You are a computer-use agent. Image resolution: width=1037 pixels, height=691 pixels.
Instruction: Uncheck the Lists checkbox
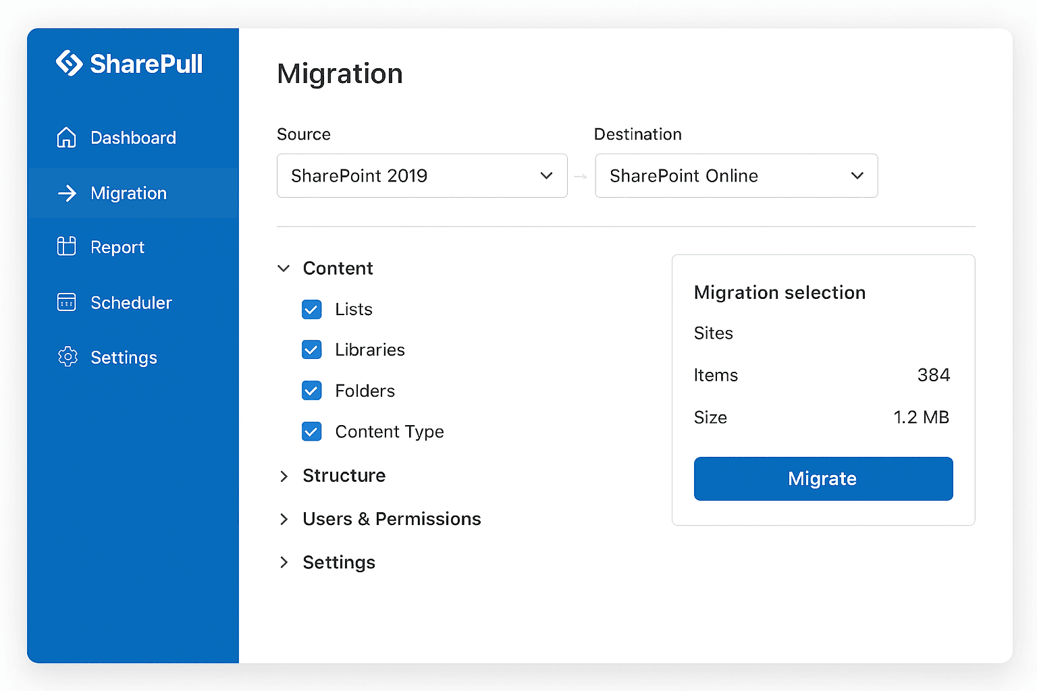coord(311,310)
